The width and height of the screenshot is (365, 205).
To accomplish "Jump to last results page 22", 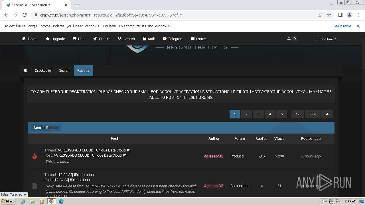I will click(298, 114).
